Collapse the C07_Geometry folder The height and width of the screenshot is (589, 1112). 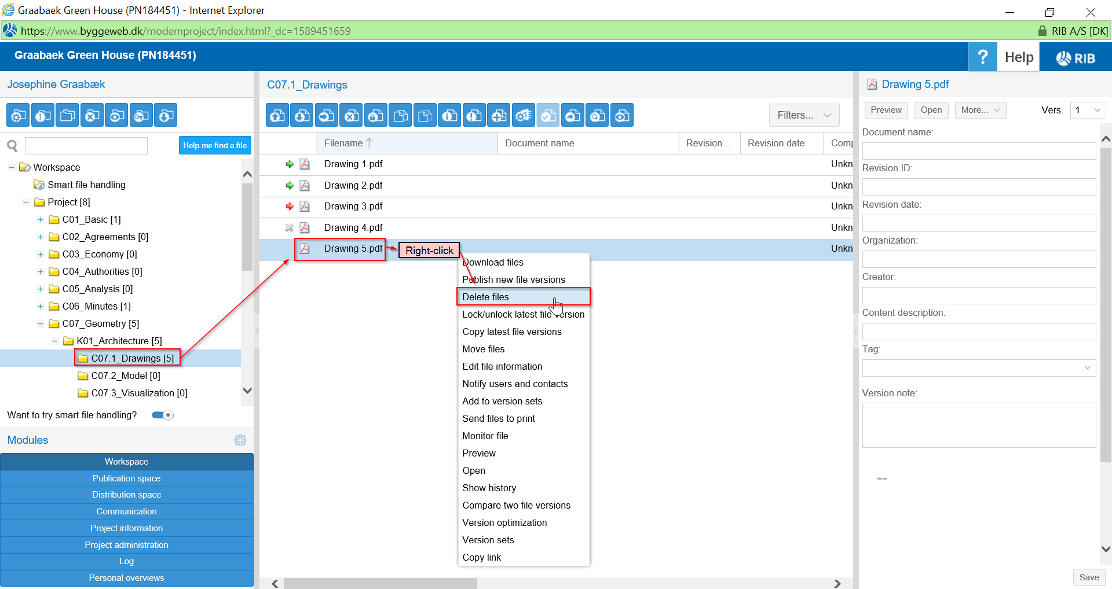point(40,323)
